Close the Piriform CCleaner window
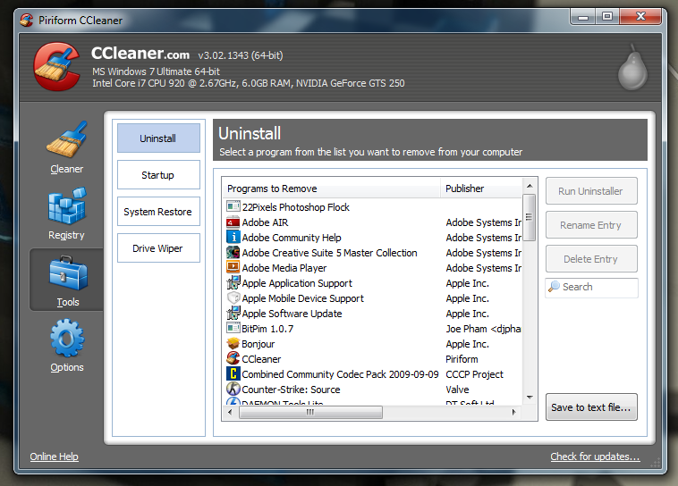Image resolution: width=678 pixels, height=486 pixels. click(640, 17)
